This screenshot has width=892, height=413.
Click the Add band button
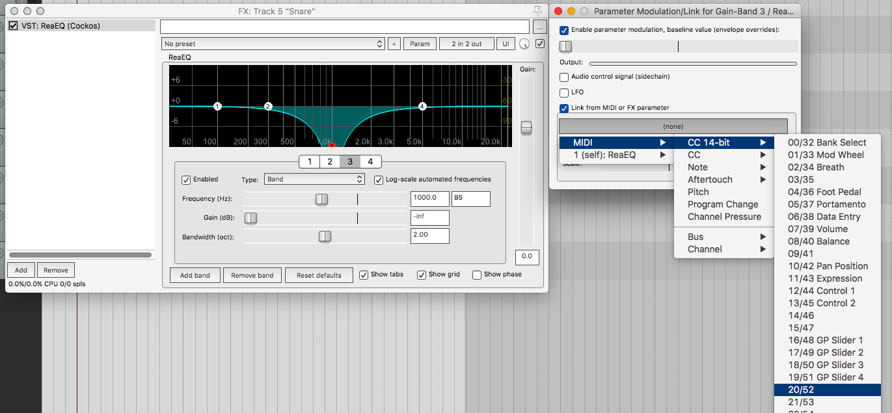point(195,275)
